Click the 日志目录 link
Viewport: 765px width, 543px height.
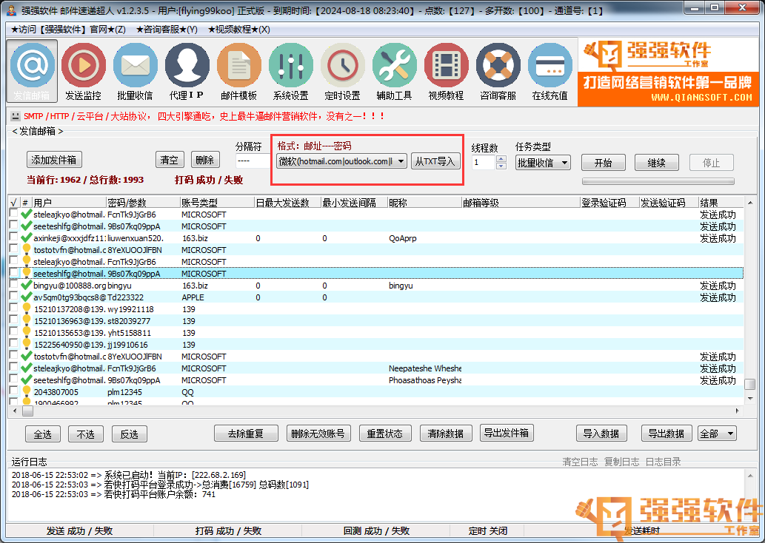click(x=663, y=462)
